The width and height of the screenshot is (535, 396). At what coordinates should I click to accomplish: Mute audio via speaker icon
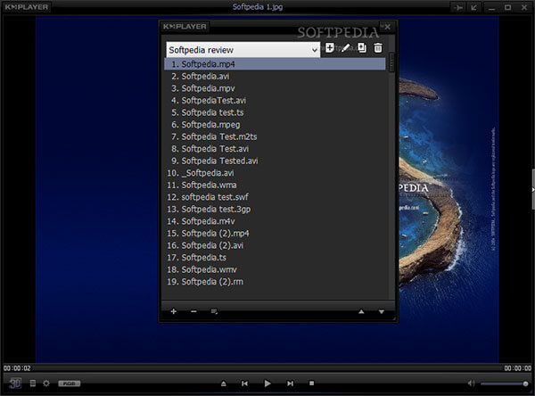[x=471, y=384]
